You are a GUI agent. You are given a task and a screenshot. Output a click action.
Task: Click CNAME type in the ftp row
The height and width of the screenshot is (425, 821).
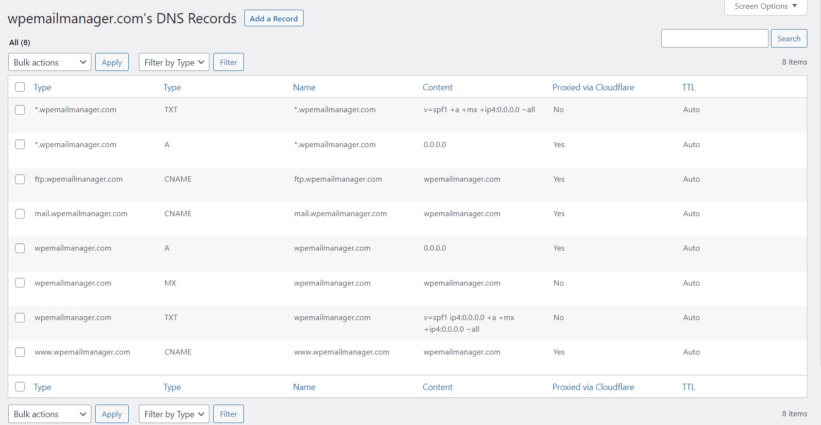pyautogui.click(x=178, y=179)
